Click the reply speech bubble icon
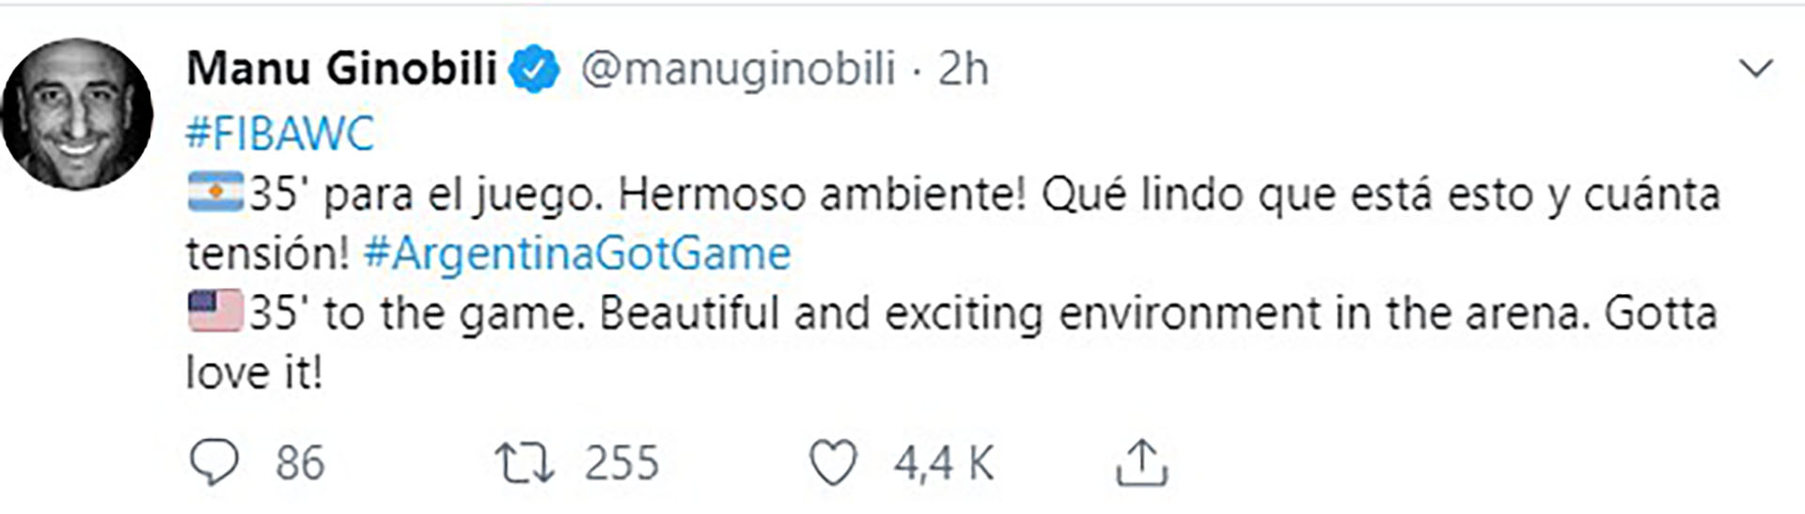 [x=214, y=463]
